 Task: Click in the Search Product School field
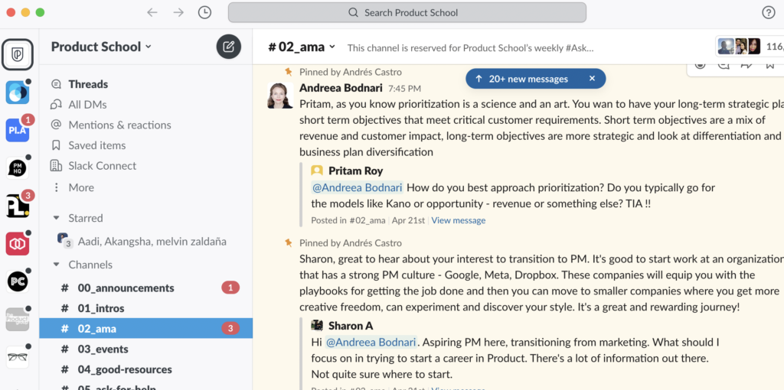point(407,12)
